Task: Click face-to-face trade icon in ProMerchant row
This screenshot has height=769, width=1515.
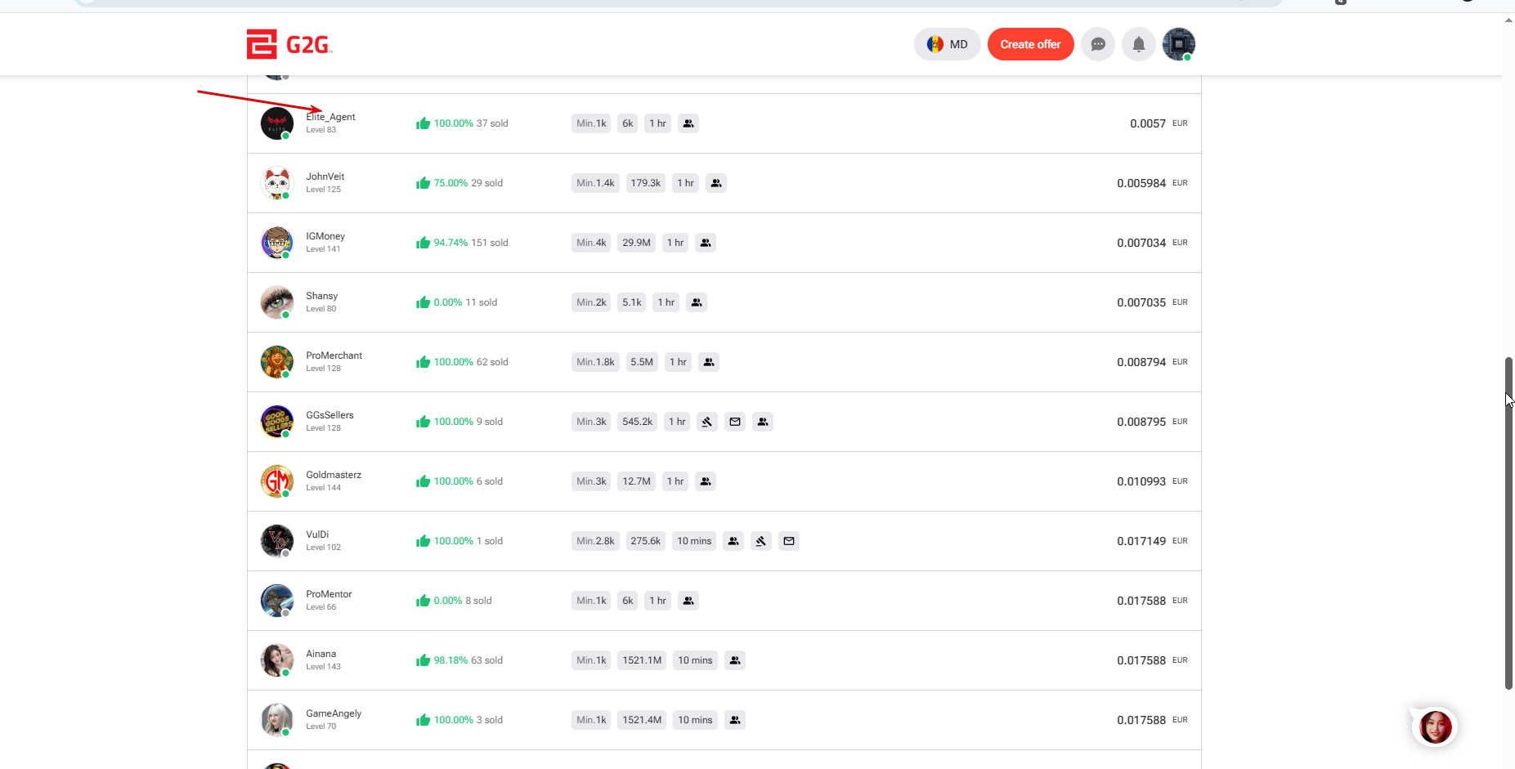Action: click(x=709, y=362)
